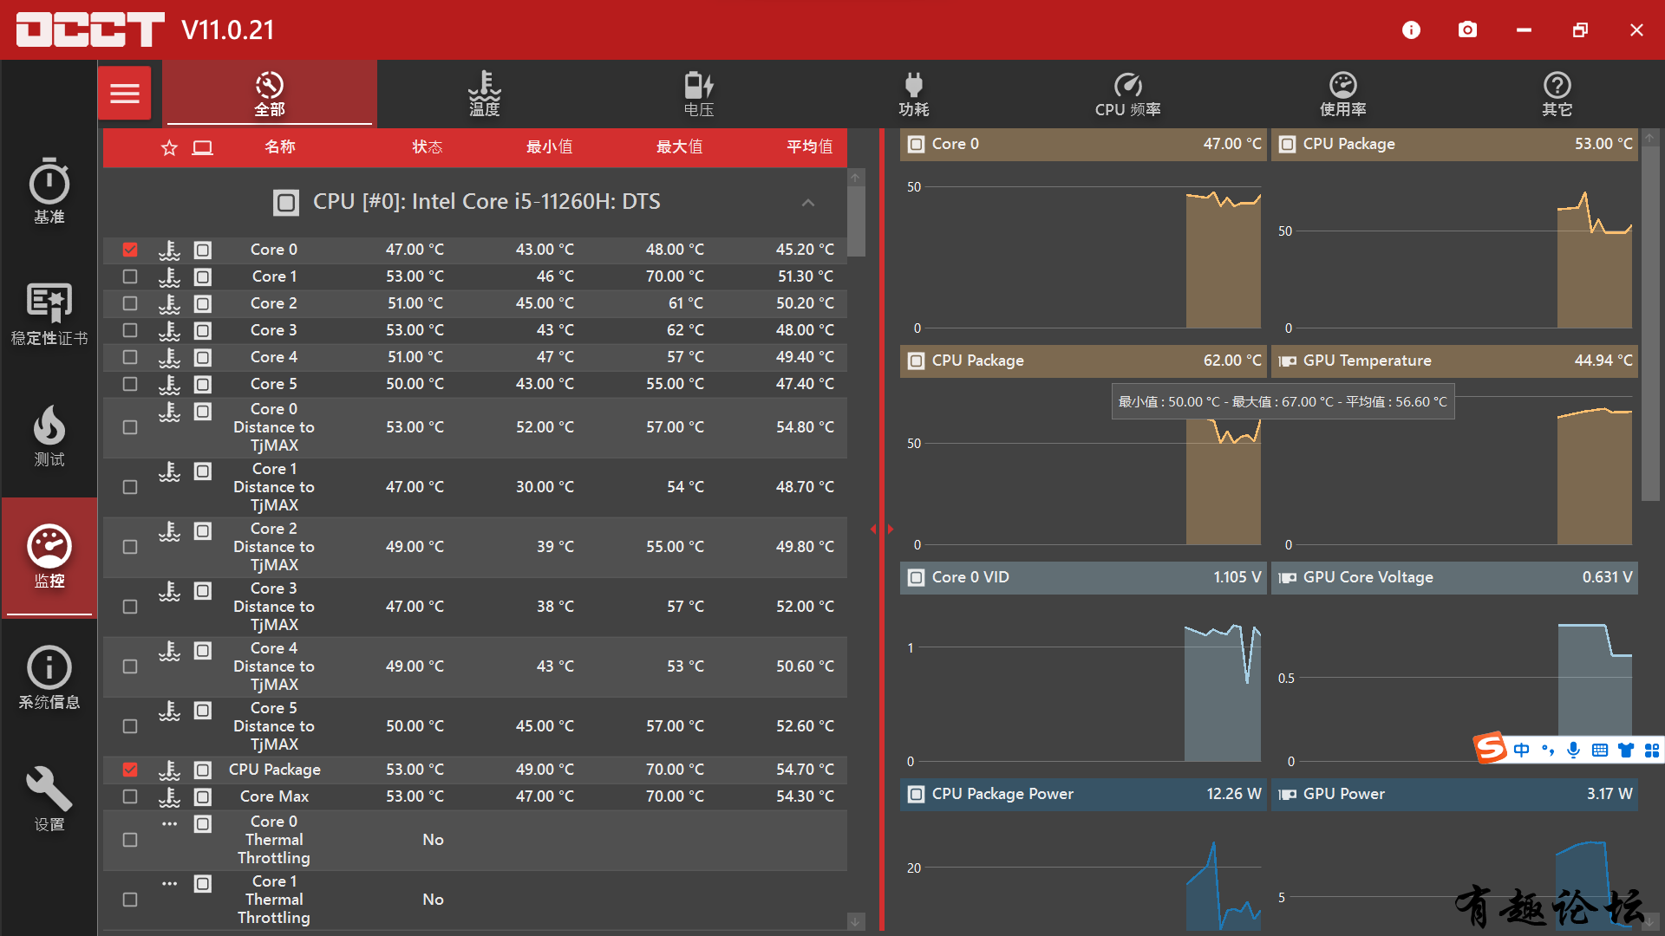Uncheck the Core 0 checkbox
The image size is (1665, 936).
pyautogui.click(x=130, y=250)
